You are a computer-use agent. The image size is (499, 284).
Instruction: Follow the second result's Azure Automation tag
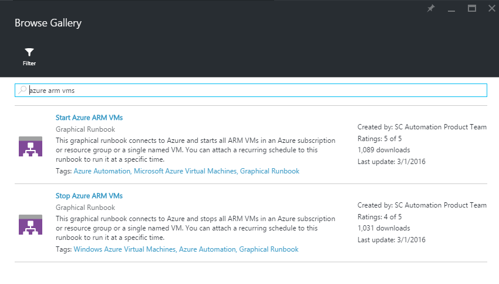tap(207, 249)
